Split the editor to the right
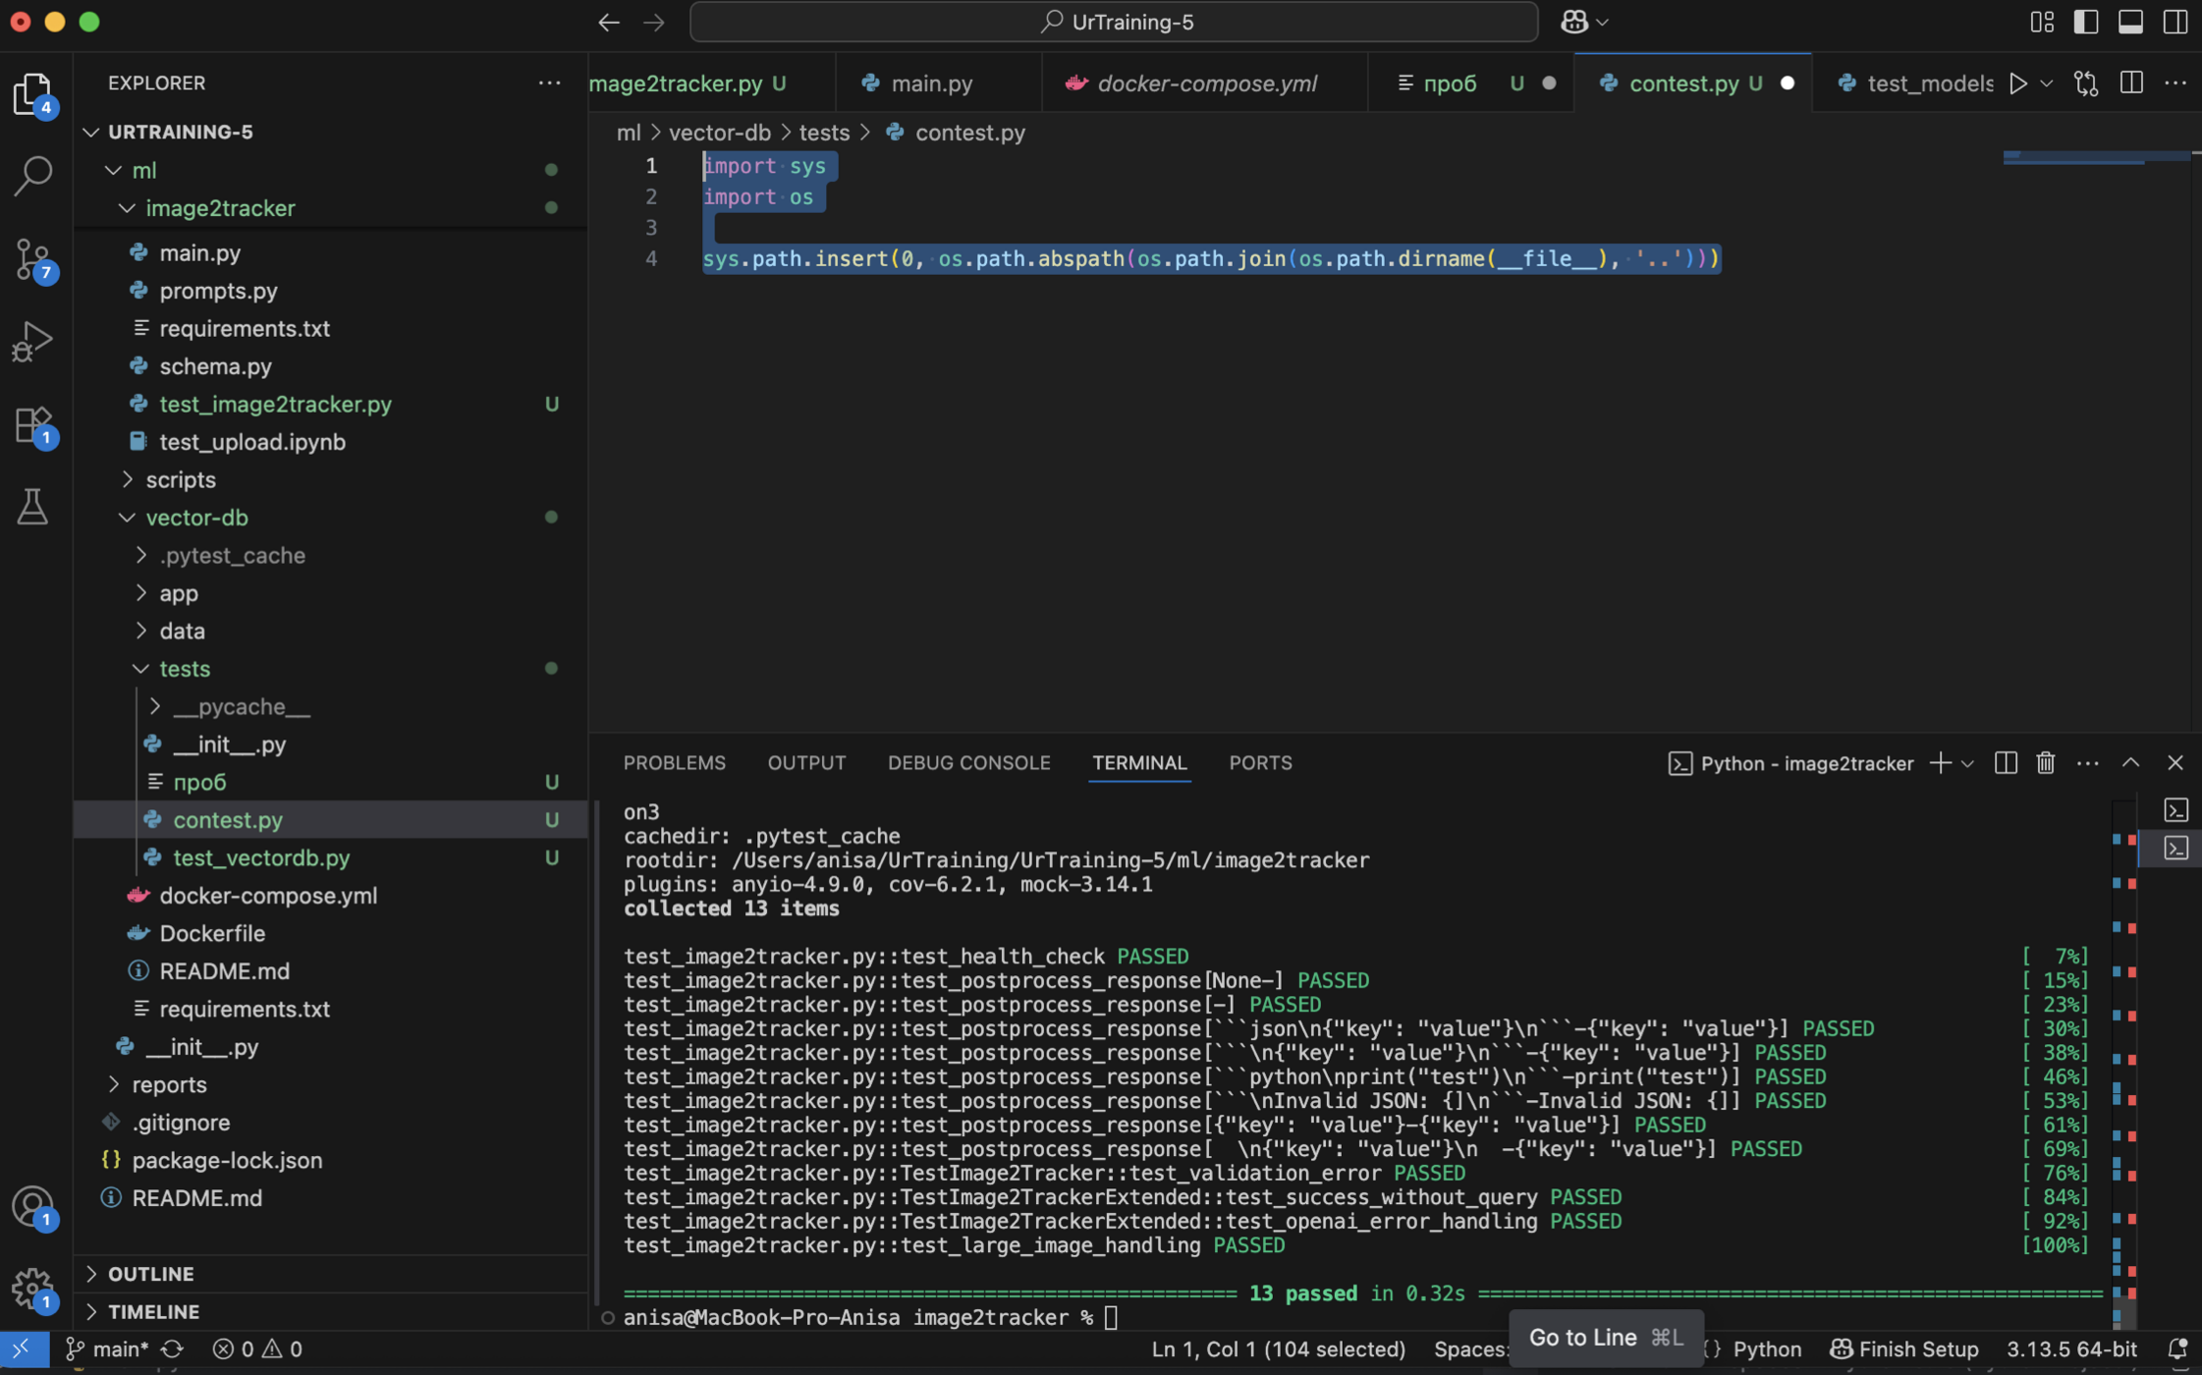 click(2130, 83)
